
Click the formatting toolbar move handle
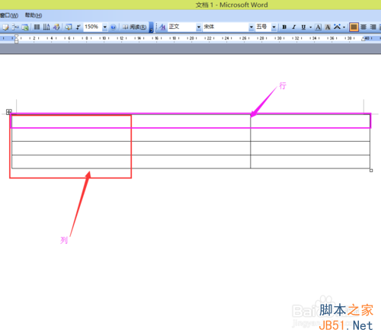coord(156,27)
